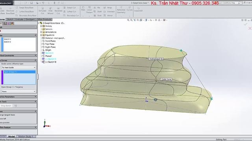Select the Boundary Cut tool
Image resolution: width=252 pixels, height=141 pixels.
point(71,16)
